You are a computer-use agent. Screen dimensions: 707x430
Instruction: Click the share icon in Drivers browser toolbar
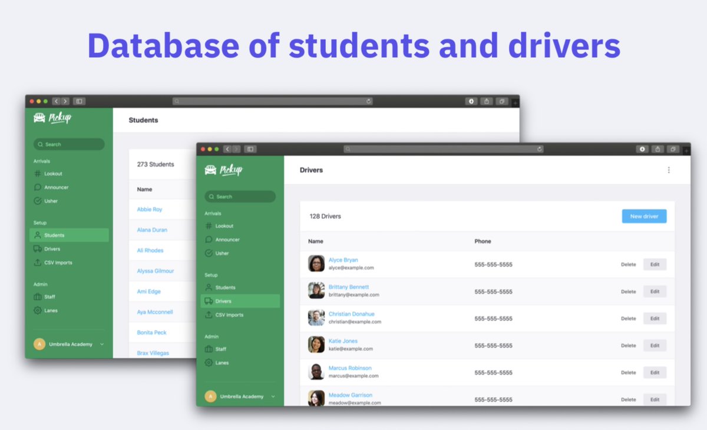(x=658, y=149)
